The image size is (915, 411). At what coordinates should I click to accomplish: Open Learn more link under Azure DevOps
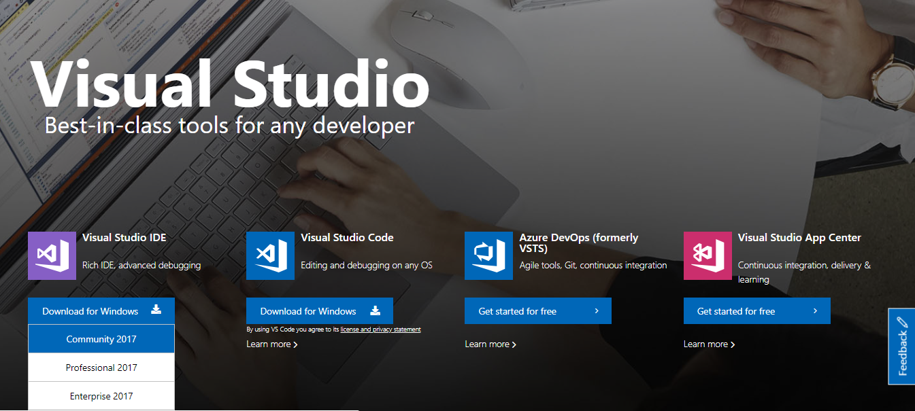tap(490, 344)
